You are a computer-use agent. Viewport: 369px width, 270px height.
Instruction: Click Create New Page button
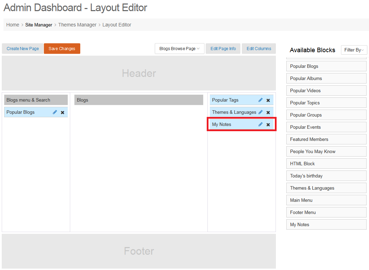pos(23,49)
